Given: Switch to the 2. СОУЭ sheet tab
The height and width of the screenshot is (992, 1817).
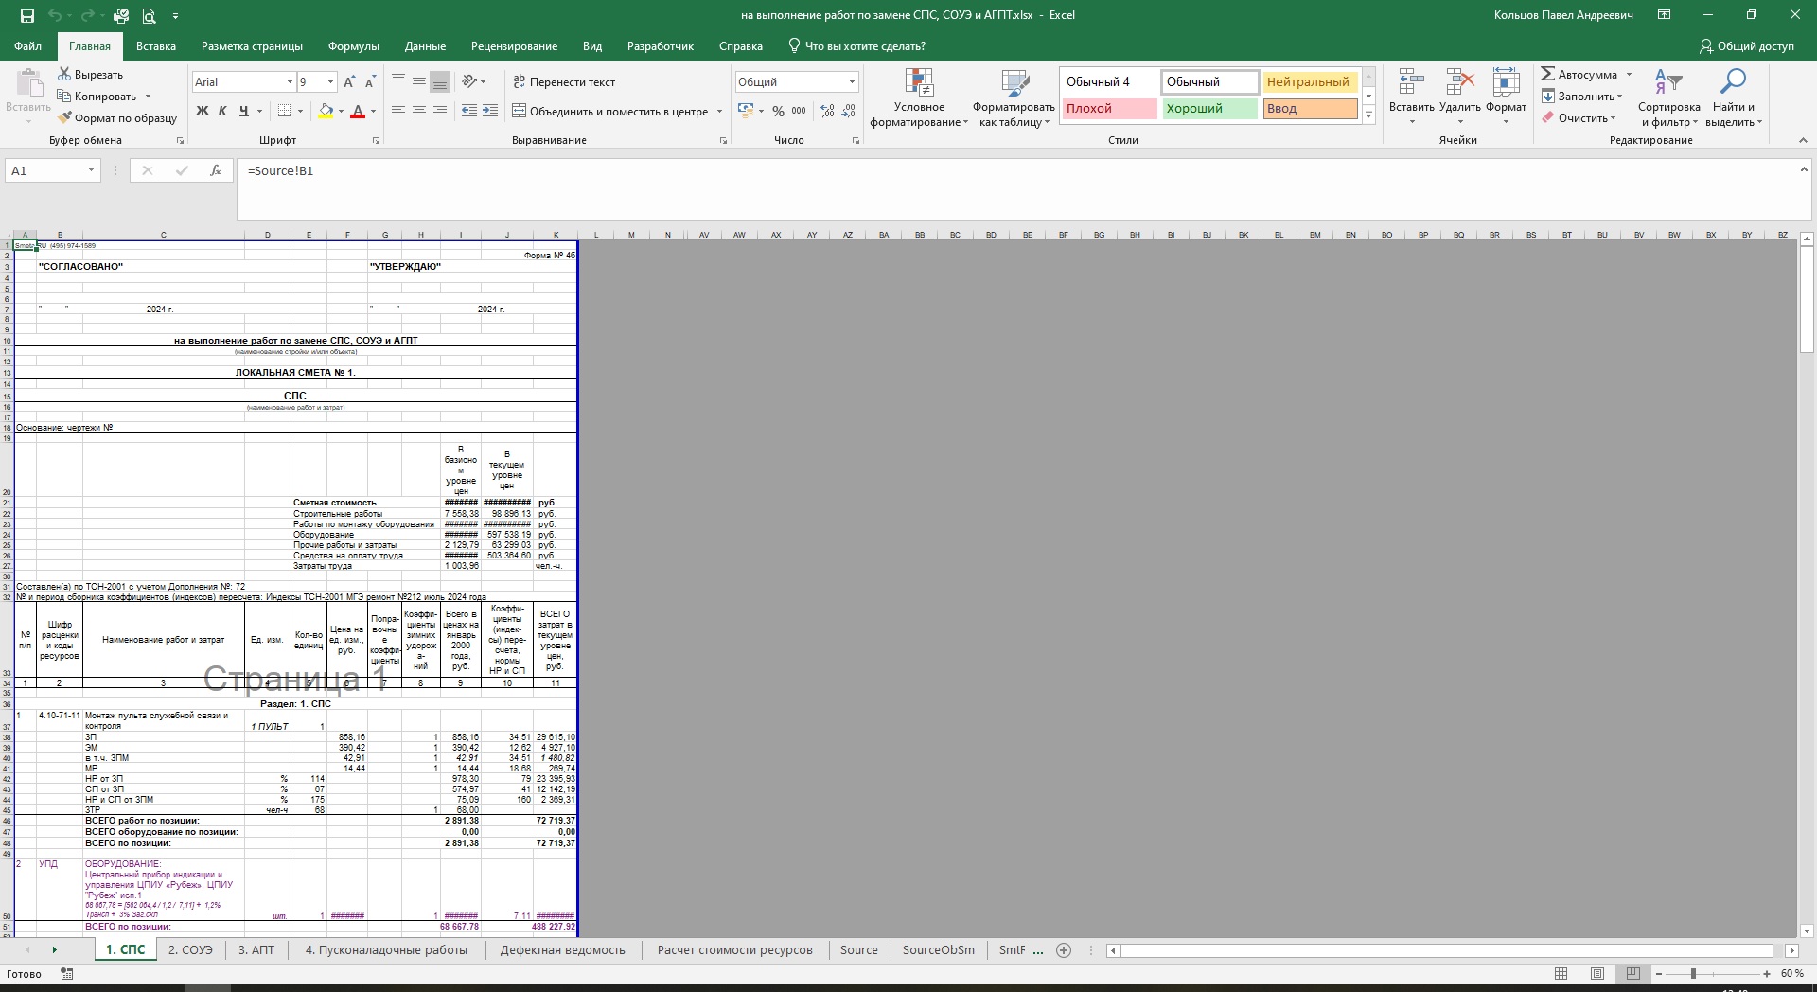Looking at the screenshot, I should [190, 950].
